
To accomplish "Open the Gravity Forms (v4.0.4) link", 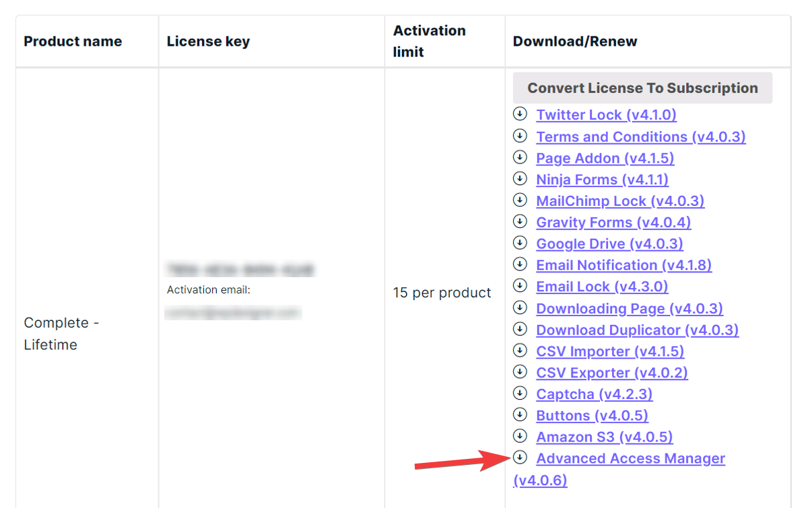I will click(613, 223).
